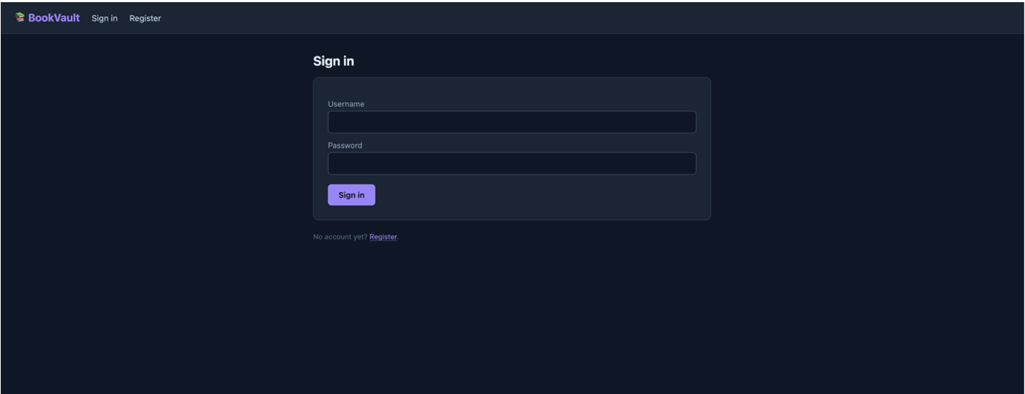Click the Username field label

pos(346,104)
